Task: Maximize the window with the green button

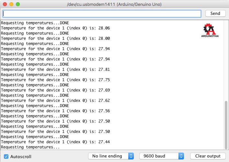Action: [18, 5]
